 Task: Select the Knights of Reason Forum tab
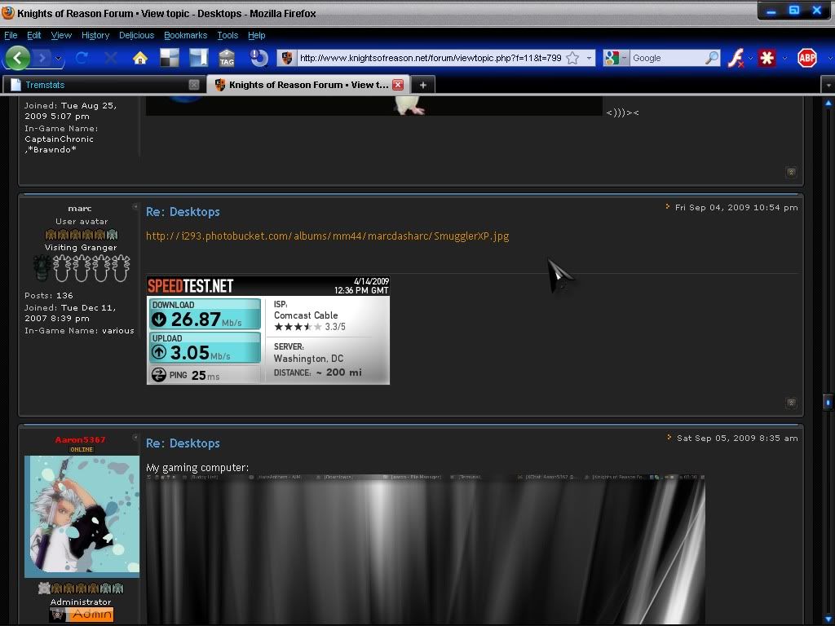point(307,85)
